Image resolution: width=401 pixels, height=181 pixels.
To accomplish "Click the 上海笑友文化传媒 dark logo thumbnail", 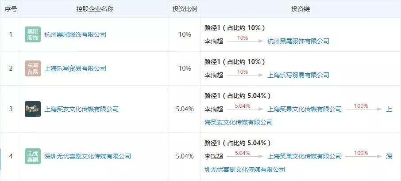I will click(33, 109).
